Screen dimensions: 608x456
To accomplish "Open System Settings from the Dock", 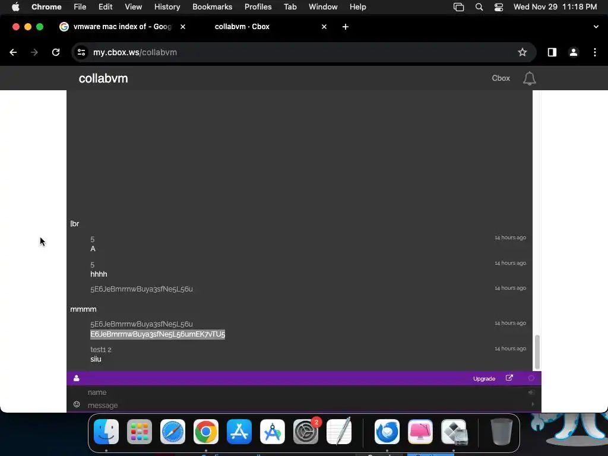I will tap(306, 432).
